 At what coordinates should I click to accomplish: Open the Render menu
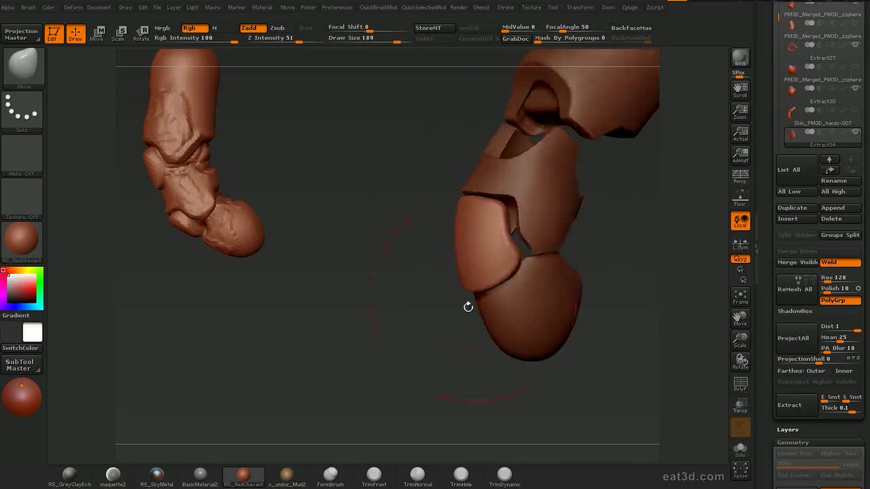click(x=458, y=7)
